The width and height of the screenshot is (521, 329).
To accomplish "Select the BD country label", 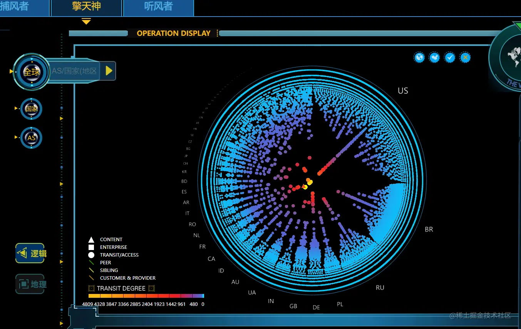I will pyautogui.click(x=184, y=181).
